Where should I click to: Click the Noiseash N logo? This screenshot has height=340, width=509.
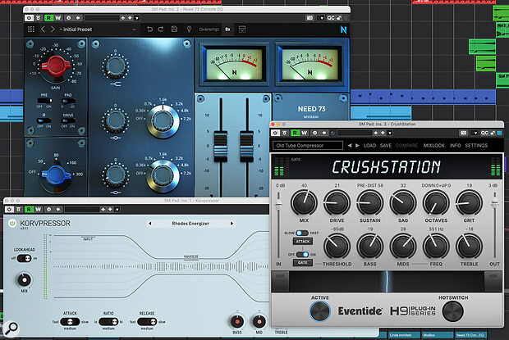[343, 29]
